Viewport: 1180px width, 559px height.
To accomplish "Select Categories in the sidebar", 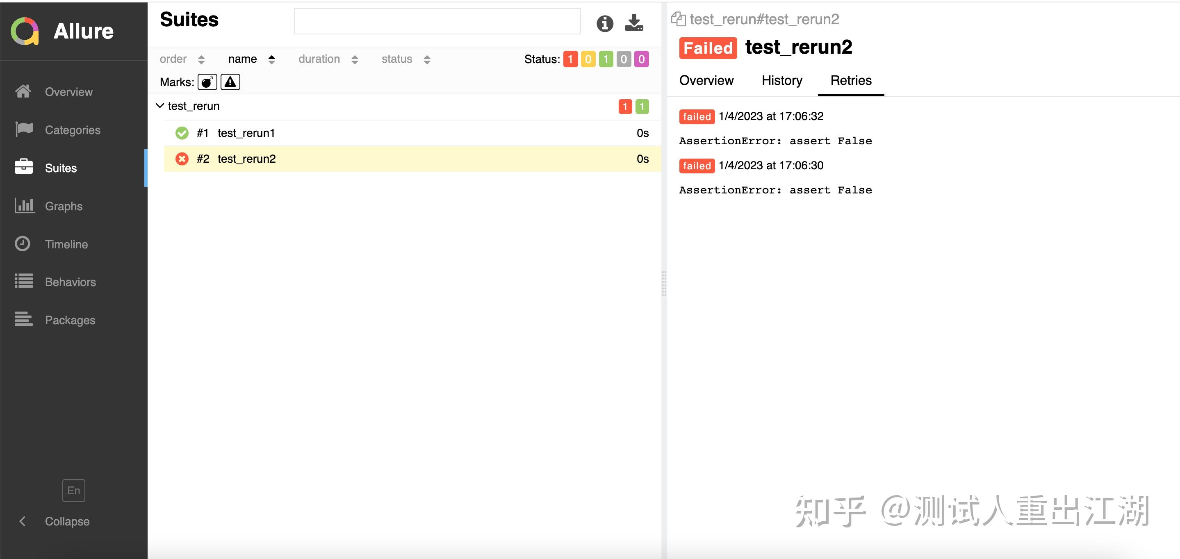I will tap(73, 130).
